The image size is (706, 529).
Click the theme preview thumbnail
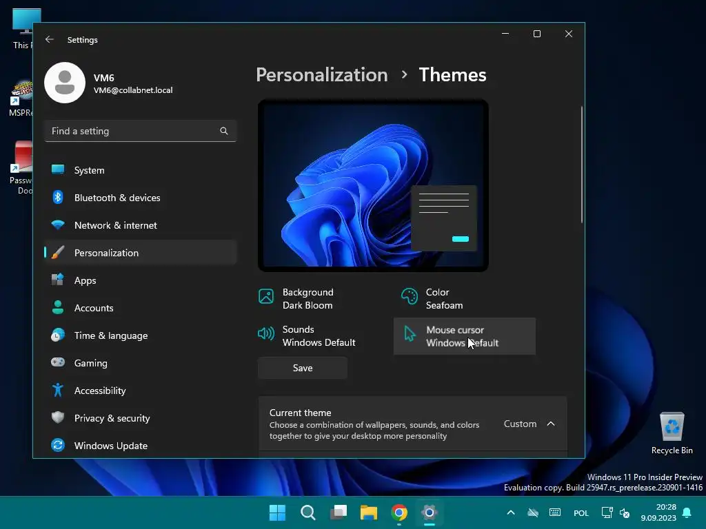point(373,185)
